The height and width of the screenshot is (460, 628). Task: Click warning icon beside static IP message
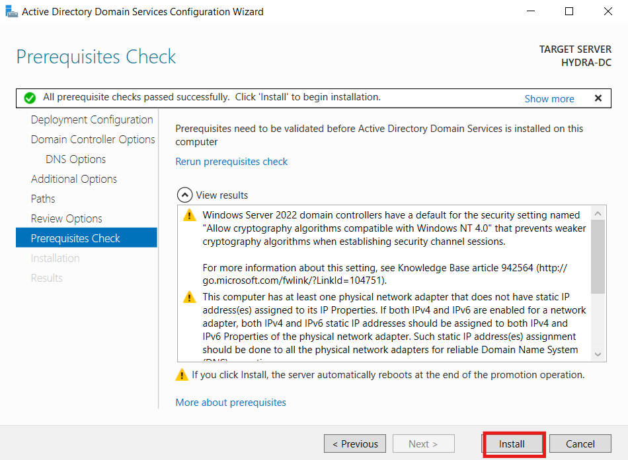pyautogui.click(x=190, y=297)
